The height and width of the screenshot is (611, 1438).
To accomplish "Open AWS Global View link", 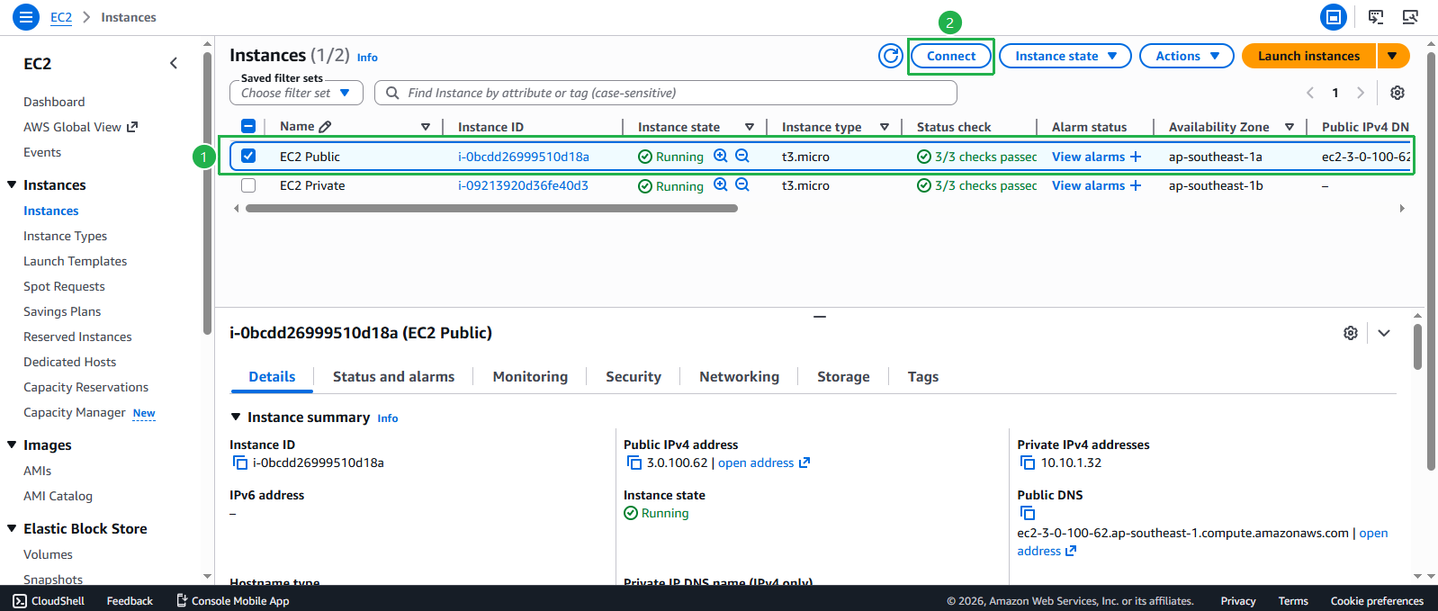I will 80,127.
